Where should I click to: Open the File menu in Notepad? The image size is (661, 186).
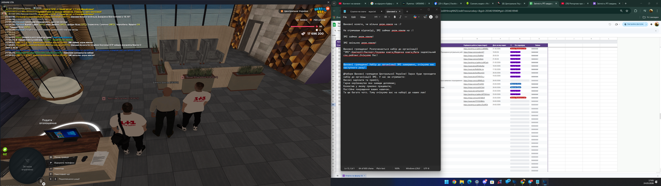pyautogui.click(x=344, y=17)
